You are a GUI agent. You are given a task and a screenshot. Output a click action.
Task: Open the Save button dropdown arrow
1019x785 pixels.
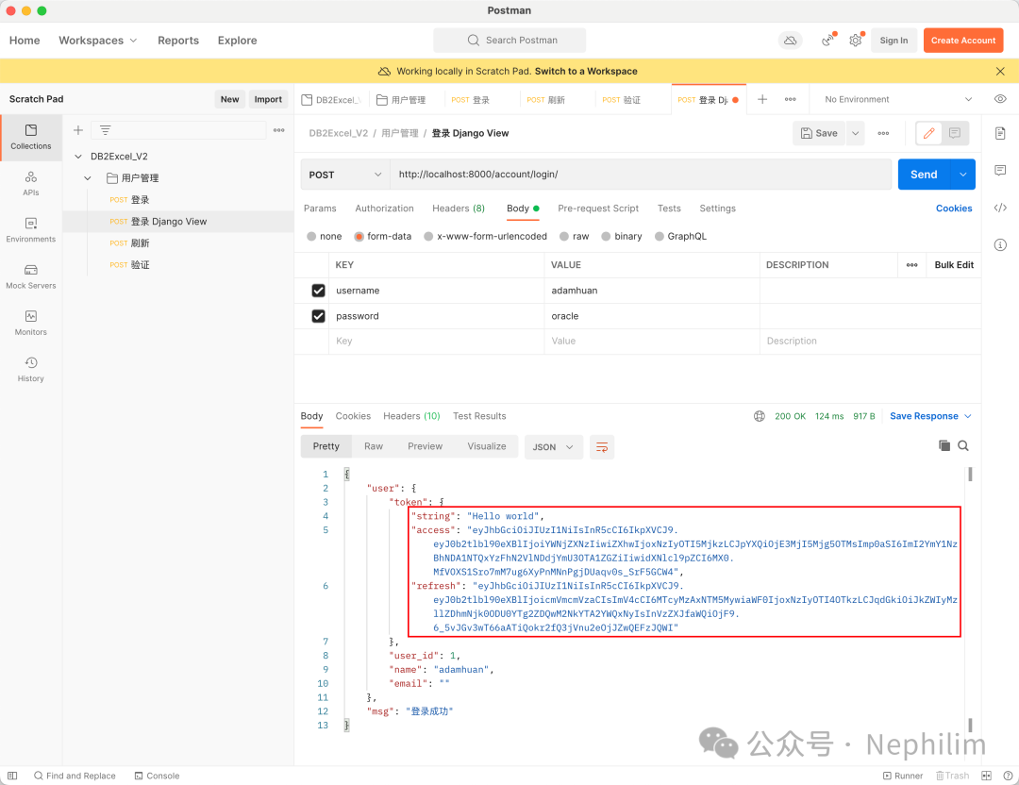(855, 133)
